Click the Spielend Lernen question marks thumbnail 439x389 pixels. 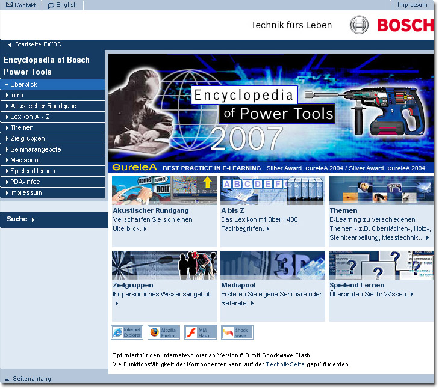[x=381, y=265]
